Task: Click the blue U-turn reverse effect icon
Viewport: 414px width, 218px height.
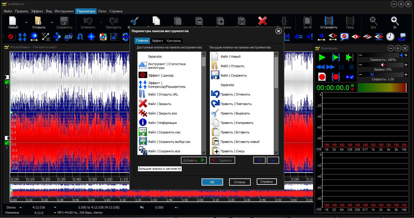Action: coord(80,37)
